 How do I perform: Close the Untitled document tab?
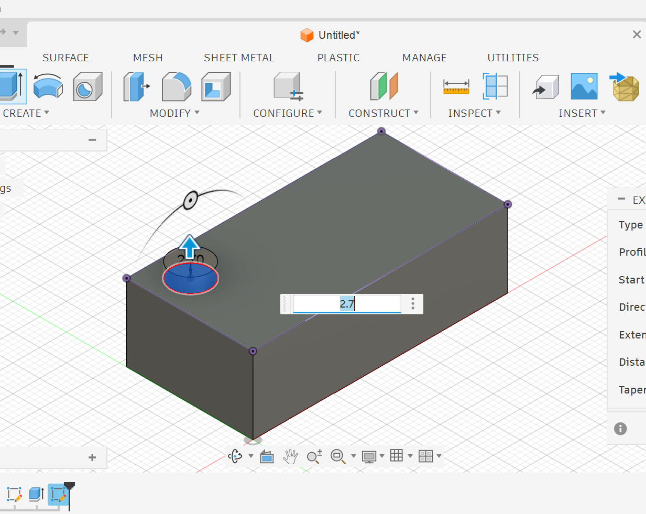click(x=637, y=35)
